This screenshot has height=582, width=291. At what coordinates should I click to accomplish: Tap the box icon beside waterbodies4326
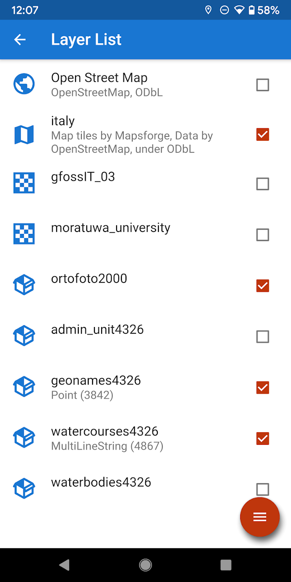pyautogui.click(x=24, y=488)
